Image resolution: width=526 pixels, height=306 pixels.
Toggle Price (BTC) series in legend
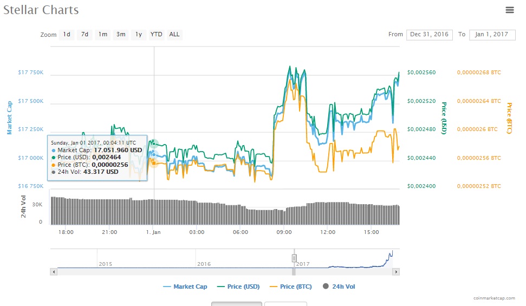tap(290, 287)
